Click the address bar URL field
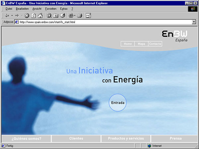The image size is (199, 149). pos(105,22)
